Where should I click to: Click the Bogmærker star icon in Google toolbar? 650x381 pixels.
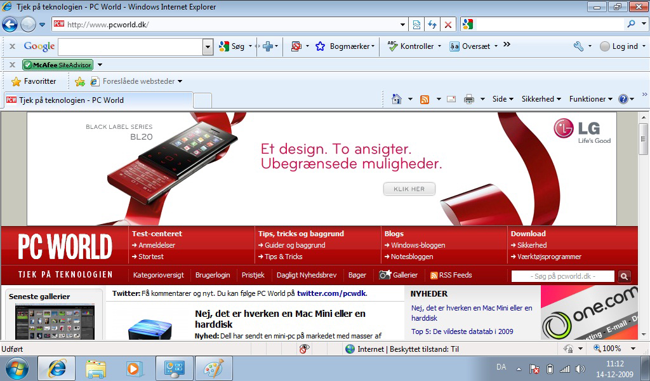point(321,46)
